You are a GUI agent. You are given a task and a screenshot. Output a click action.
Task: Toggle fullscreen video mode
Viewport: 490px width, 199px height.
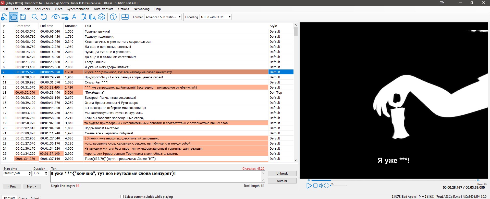point(326,186)
